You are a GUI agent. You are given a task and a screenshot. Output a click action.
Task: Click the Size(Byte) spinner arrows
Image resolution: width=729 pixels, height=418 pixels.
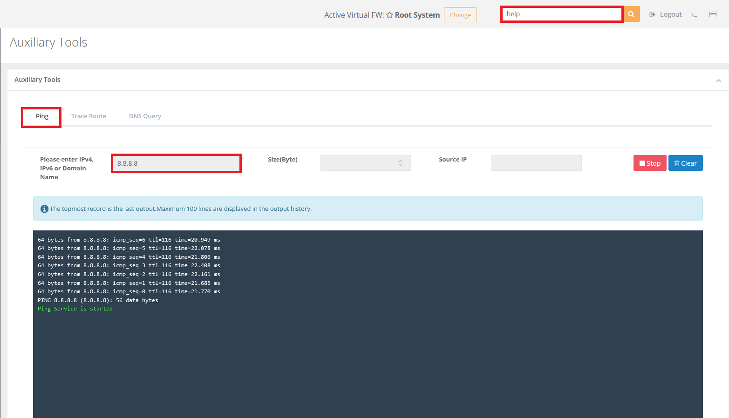(401, 163)
